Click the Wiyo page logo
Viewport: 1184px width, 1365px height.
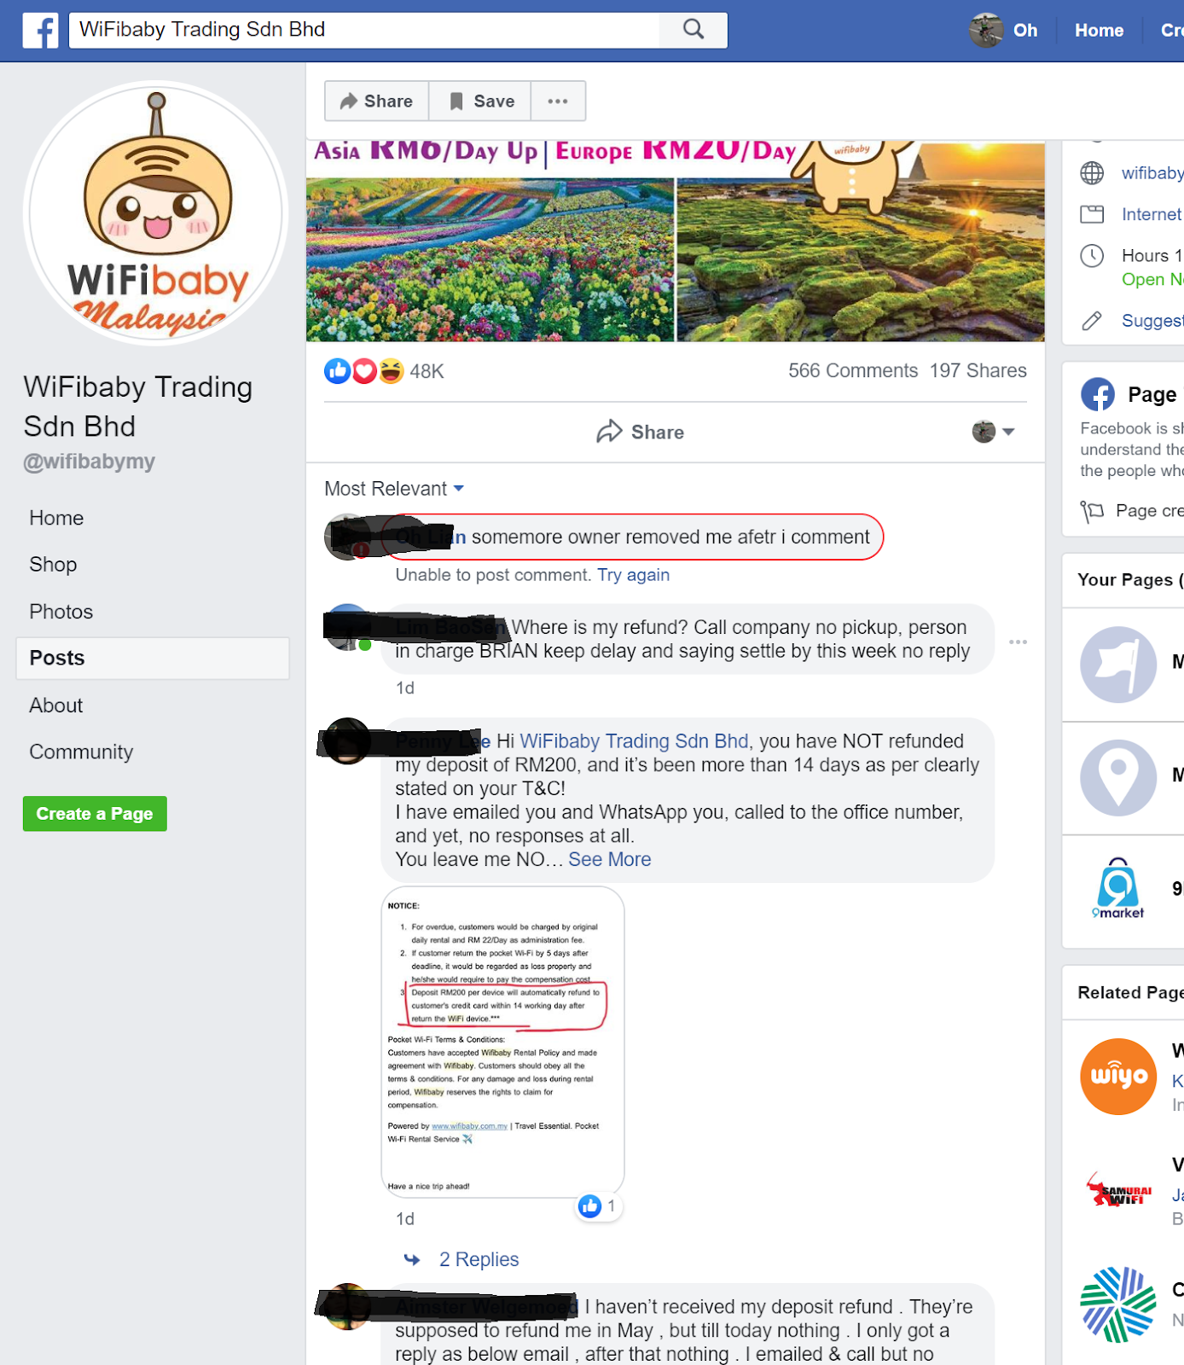click(1118, 1077)
